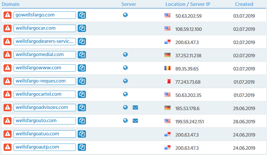Open the wellsfargodearers-servic... domain link

pyautogui.click(x=44, y=41)
